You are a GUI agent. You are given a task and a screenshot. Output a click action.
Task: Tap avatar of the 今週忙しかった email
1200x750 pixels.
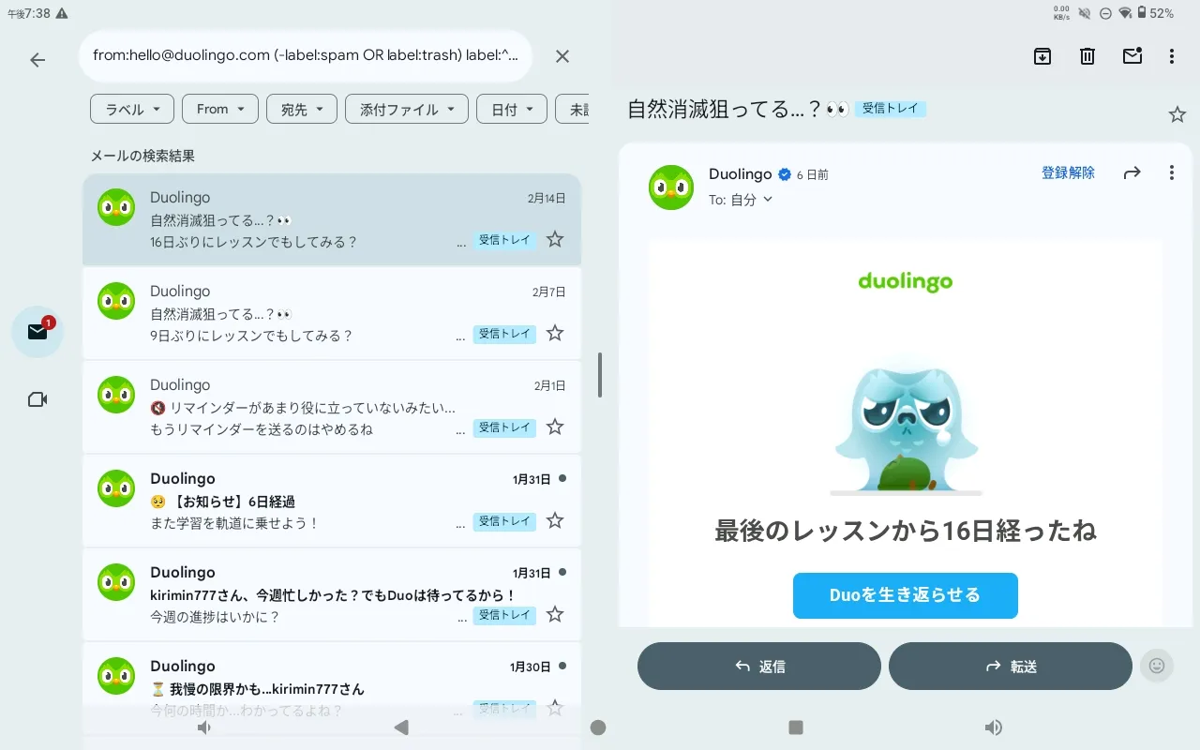116,581
